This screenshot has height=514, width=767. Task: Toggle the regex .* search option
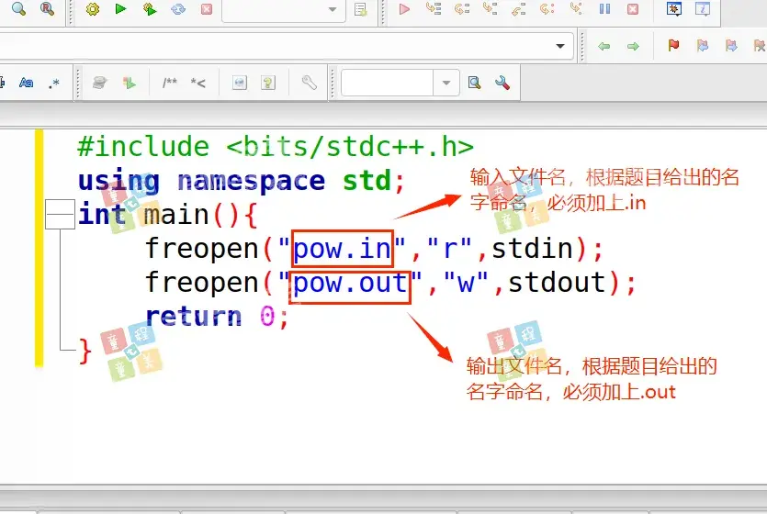[54, 83]
